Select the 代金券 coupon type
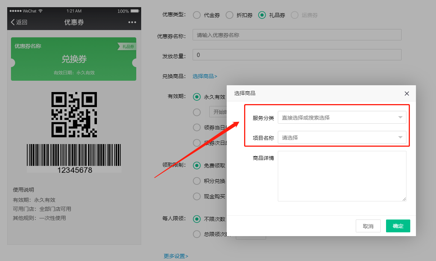The height and width of the screenshot is (261, 436). 197,15
